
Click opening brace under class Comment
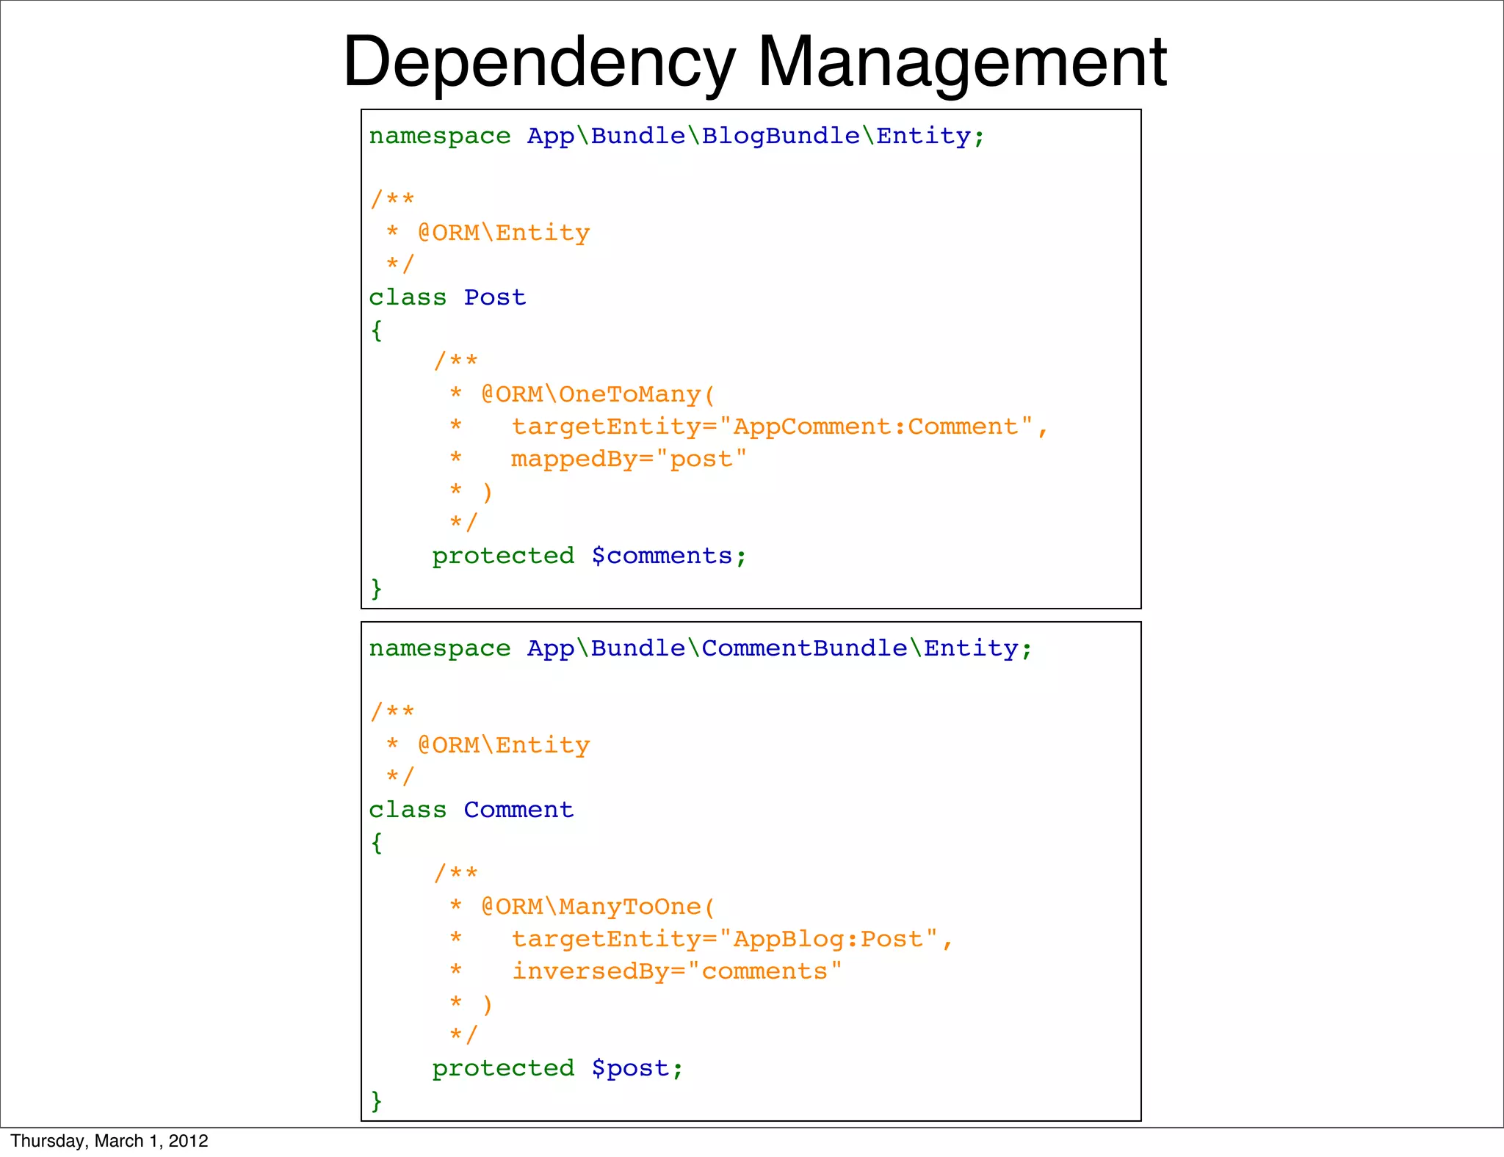[x=376, y=843]
